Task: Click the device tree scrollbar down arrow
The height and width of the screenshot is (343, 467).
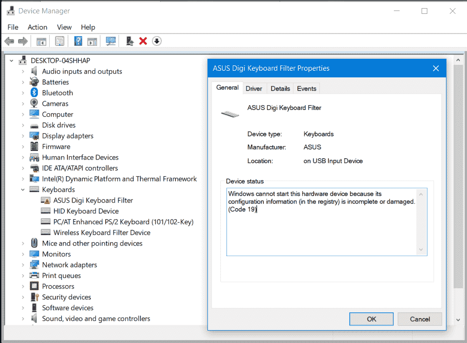Action: point(458,320)
